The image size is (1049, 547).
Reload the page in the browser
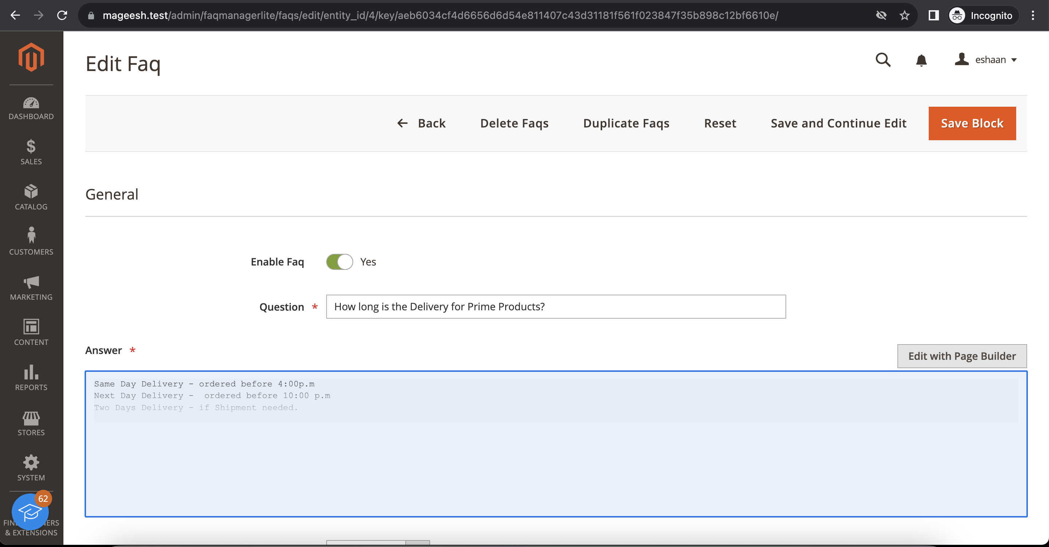[x=62, y=15]
